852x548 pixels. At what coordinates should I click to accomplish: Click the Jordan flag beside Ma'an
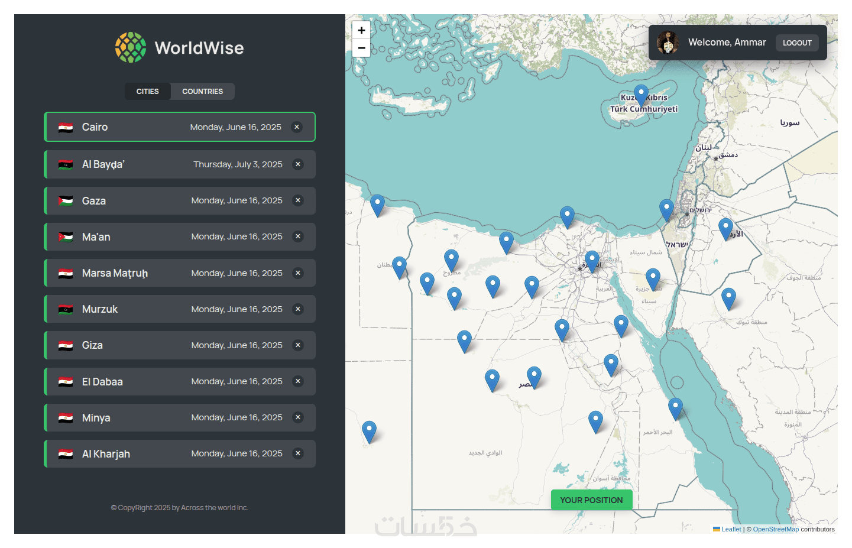click(66, 236)
